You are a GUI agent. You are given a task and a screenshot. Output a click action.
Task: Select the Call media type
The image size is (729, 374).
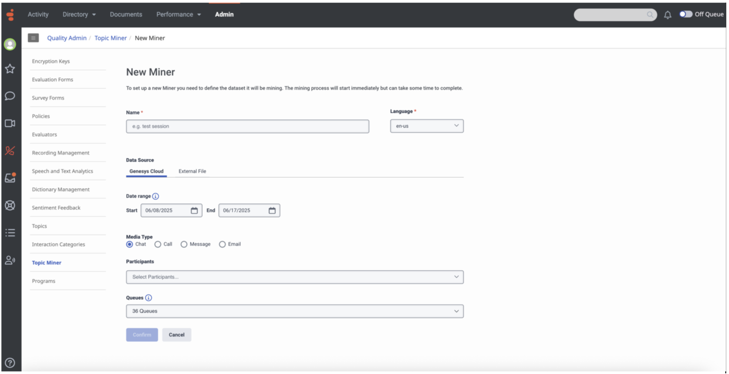[158, 244]
